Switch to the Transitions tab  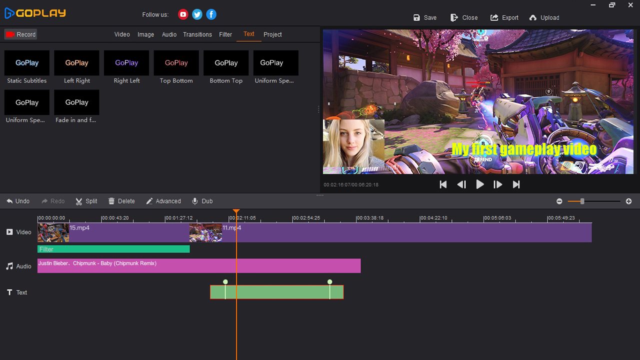tap(197, 34)
